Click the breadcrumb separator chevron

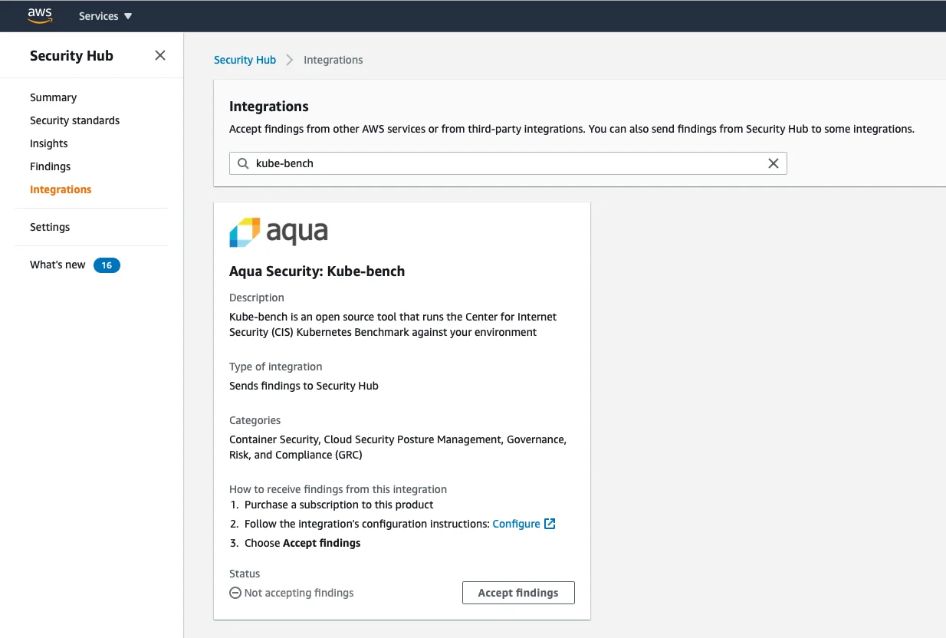pyautogui.click(x=289, y=59)
